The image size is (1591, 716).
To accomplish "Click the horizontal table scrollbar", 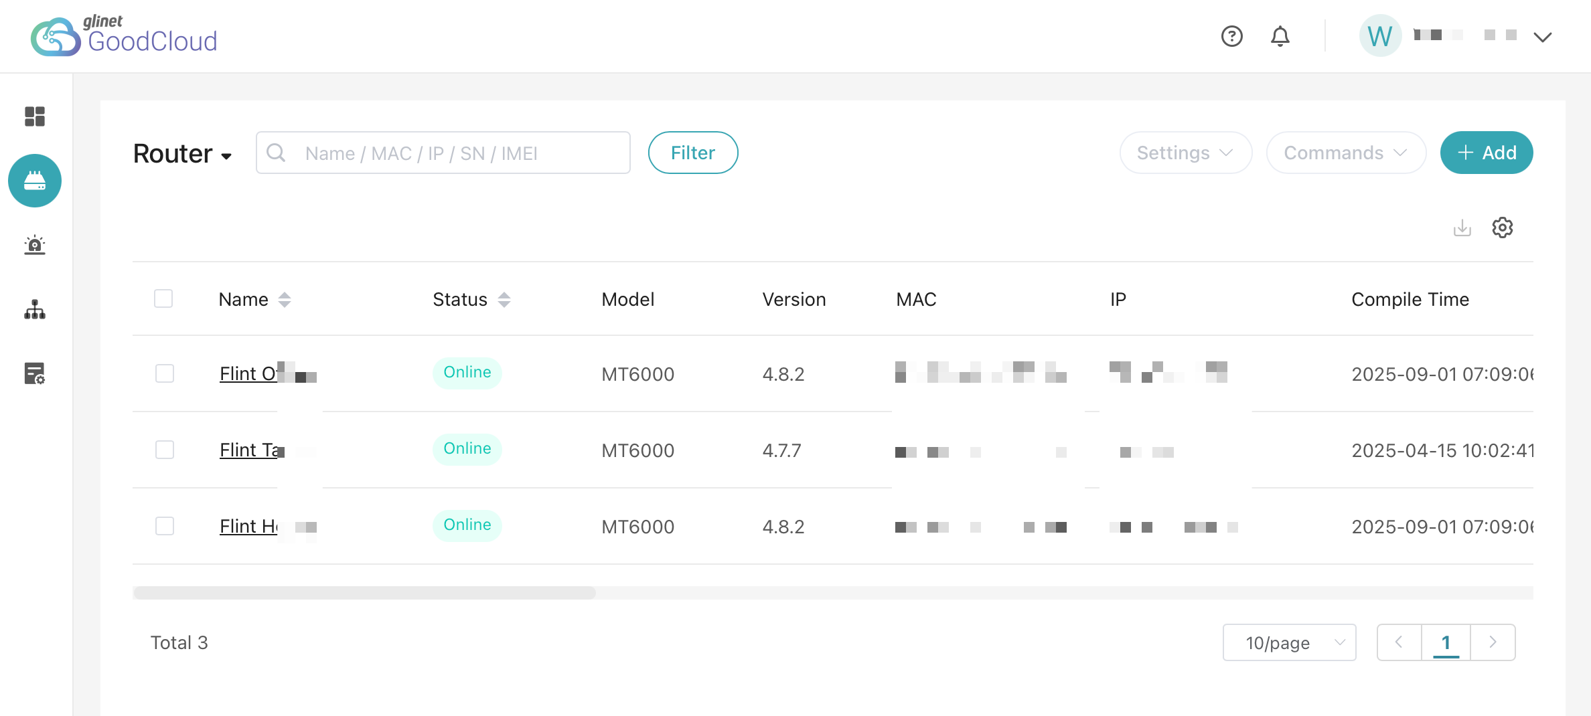I will tap(364, 593).
